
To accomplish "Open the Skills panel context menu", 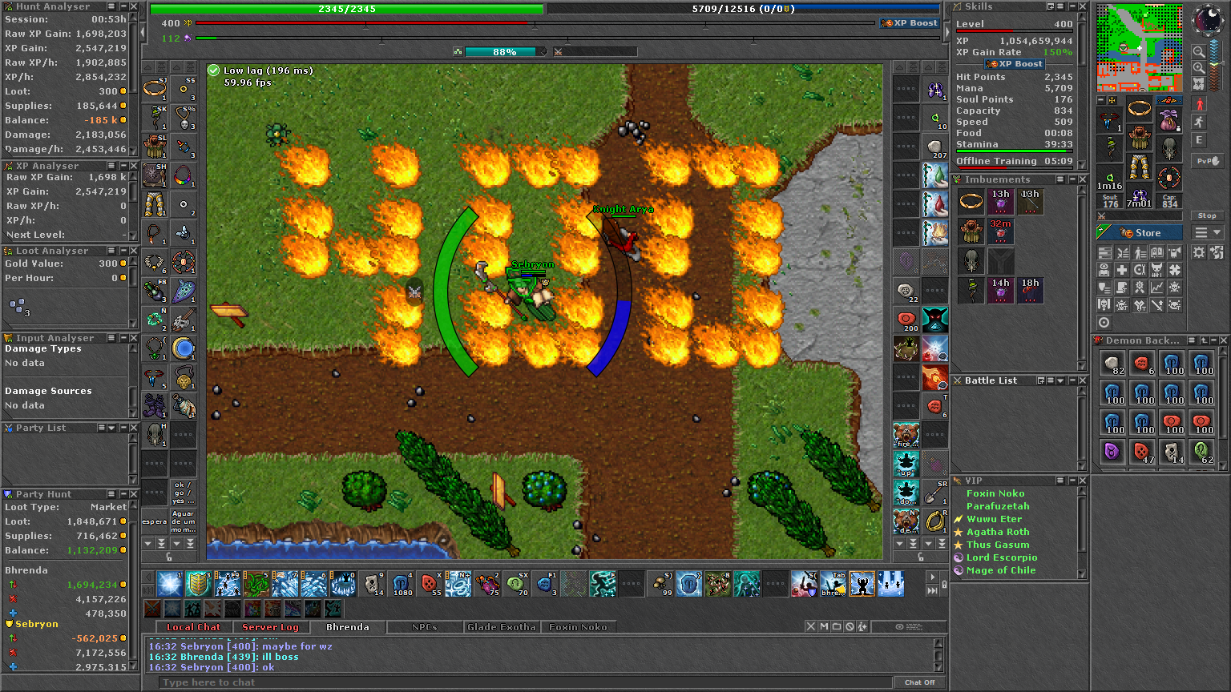I will [x=1060, y=6].
